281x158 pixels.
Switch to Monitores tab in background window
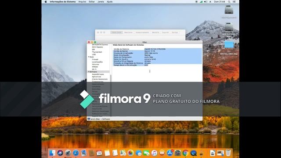(x=128, y=32)
